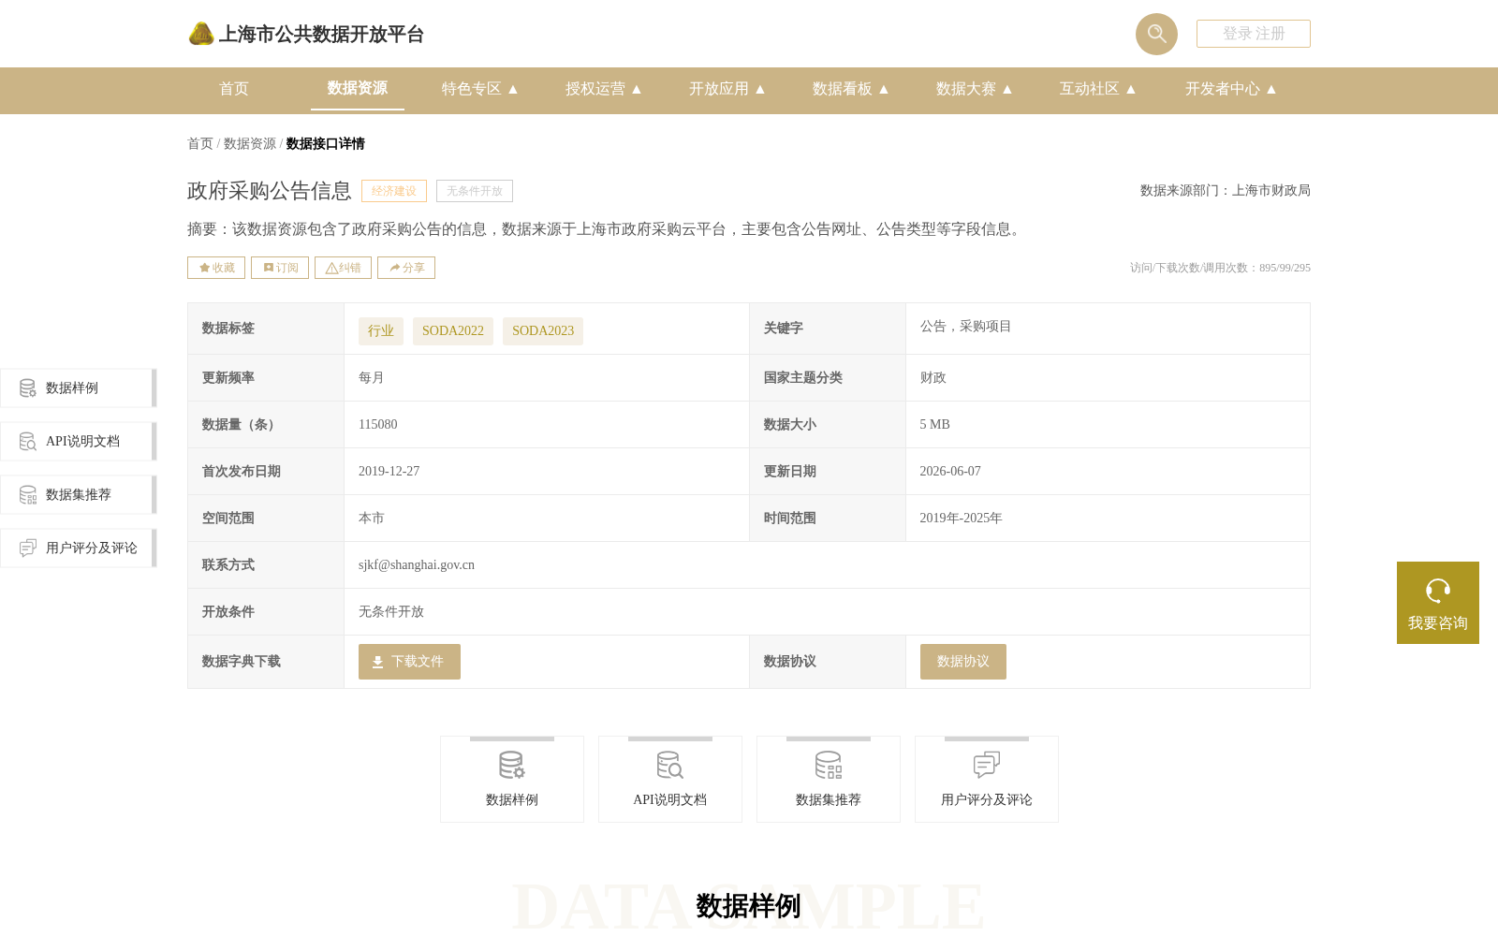Click the data size value 5 MB
The height and width of the screenshot is (936, 1498).
(935, 425)
